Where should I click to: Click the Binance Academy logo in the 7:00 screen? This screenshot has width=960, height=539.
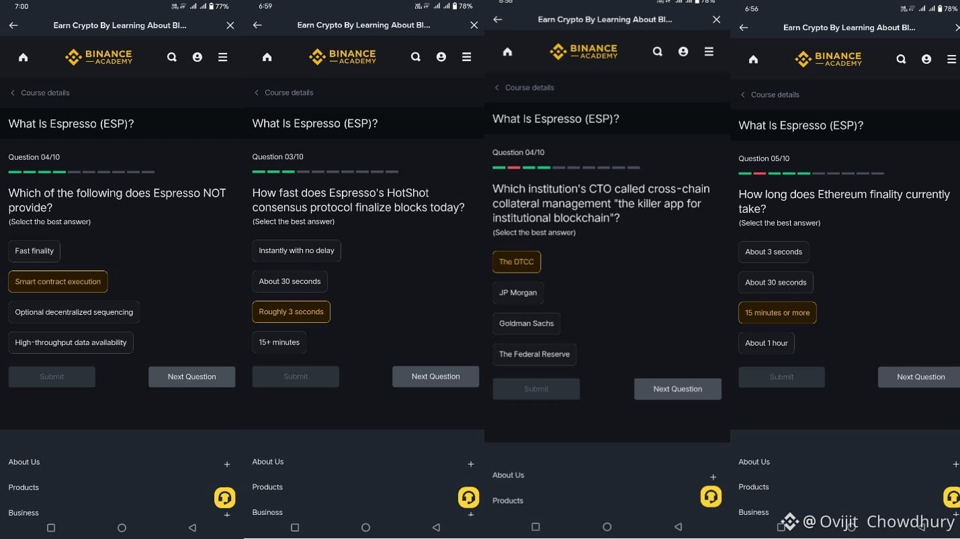point(99,57)
